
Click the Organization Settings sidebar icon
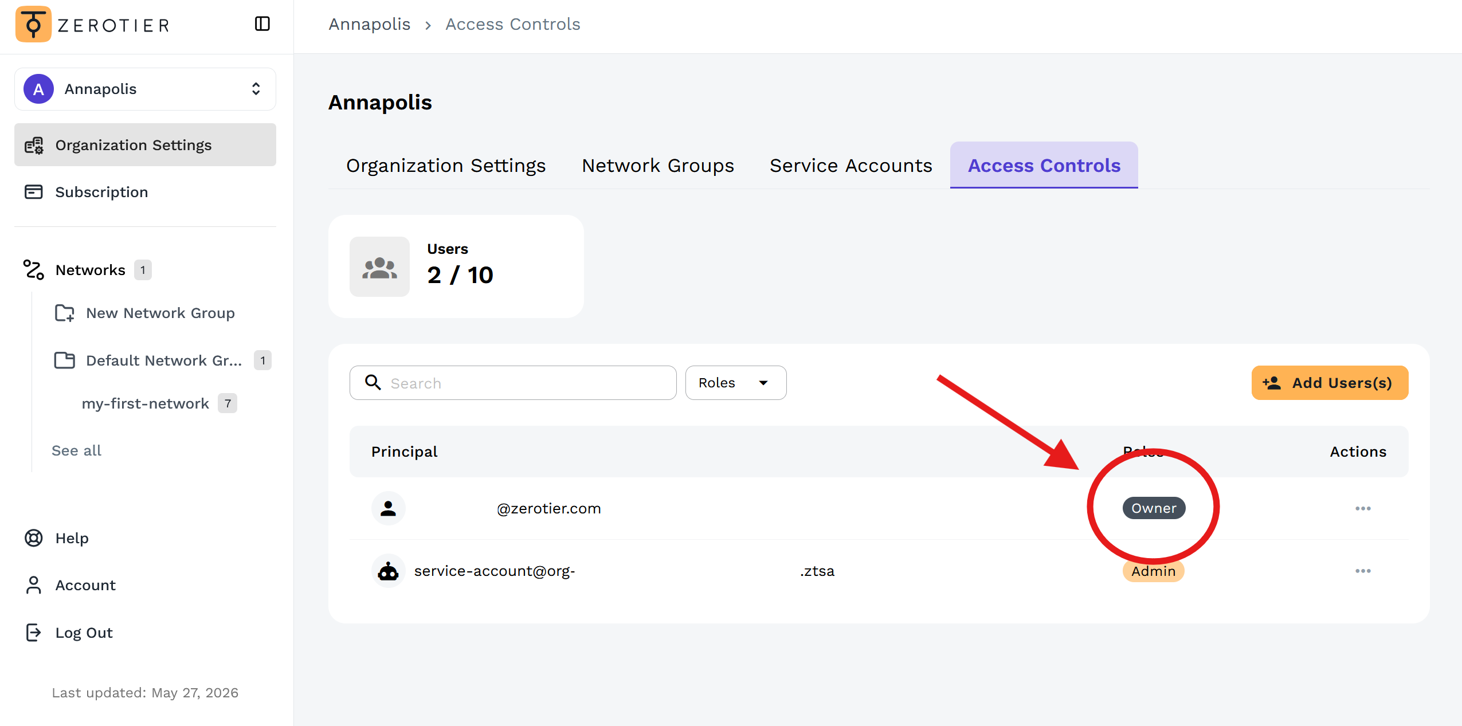[34, 146]
